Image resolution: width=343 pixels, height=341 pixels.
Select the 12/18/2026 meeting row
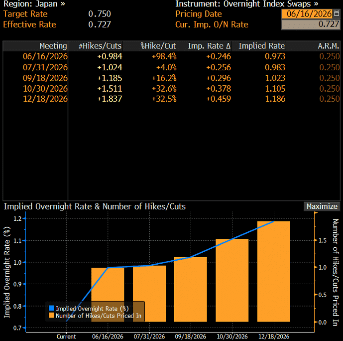tap(171, 99)
